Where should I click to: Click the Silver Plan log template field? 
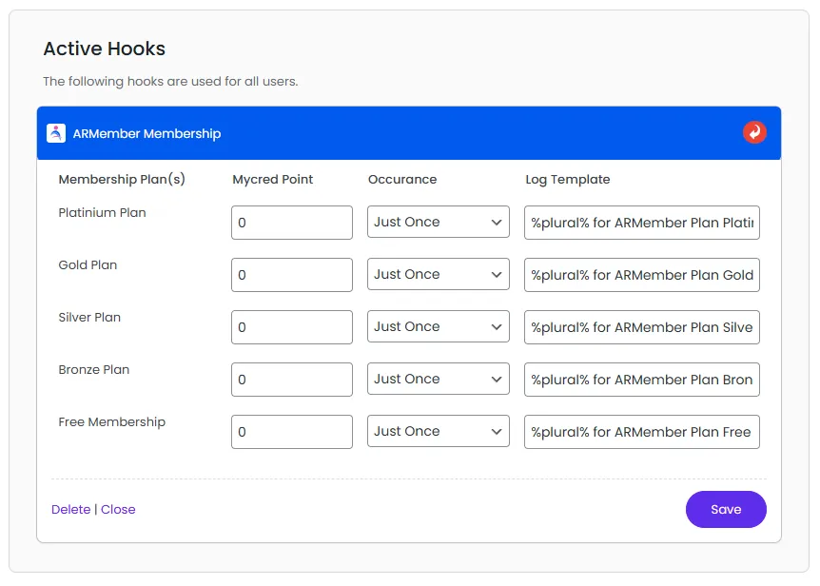[x=641, y=326]
